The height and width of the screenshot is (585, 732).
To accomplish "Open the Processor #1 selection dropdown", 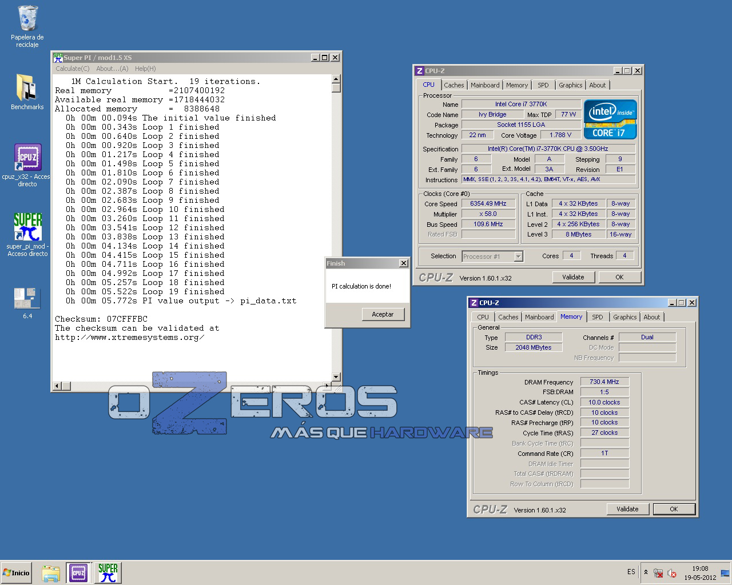I will (x=492, y=257).
